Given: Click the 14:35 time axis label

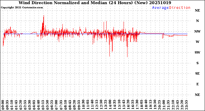Looking at the screenshot, I should (x=115, y=105).
